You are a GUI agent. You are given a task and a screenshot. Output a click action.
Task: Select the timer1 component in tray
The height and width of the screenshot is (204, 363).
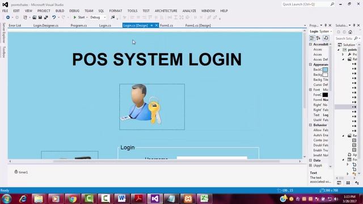click(21, 172)
